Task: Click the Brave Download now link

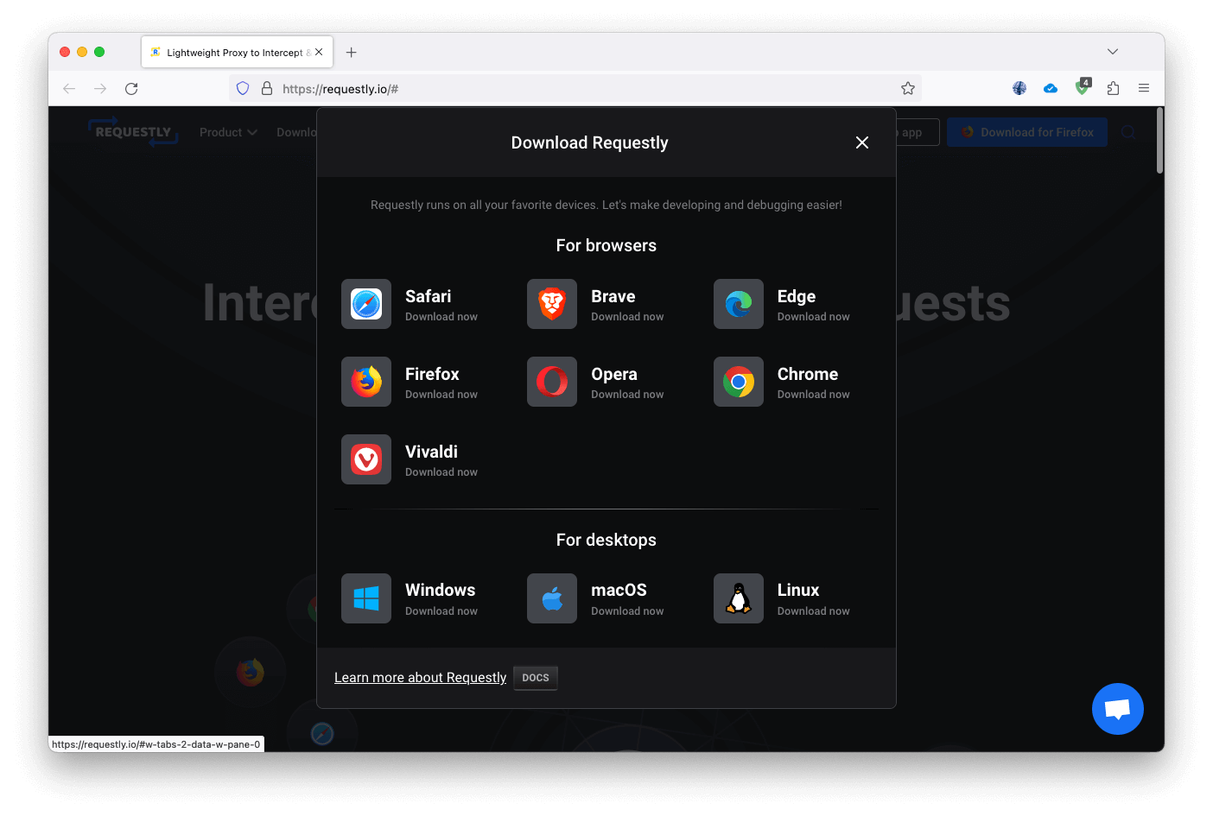Action: 627,317
